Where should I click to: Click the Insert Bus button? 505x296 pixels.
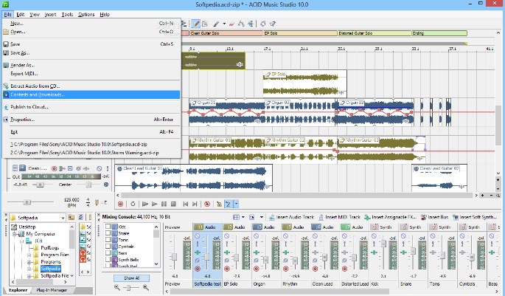(x=435, y=217)
